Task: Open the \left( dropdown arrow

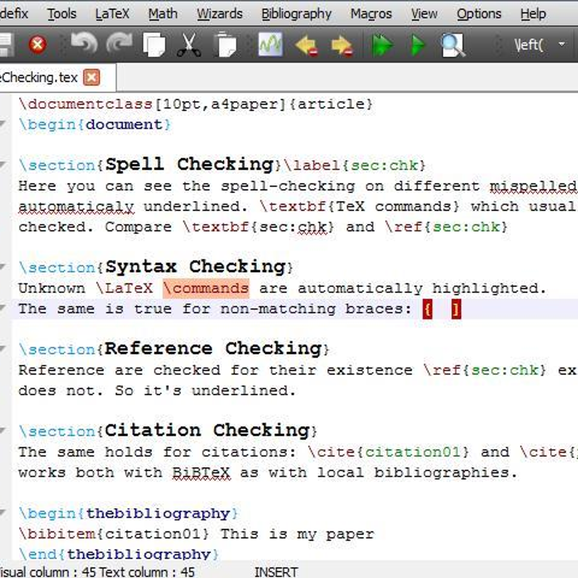Action: (x=562, y=44)
